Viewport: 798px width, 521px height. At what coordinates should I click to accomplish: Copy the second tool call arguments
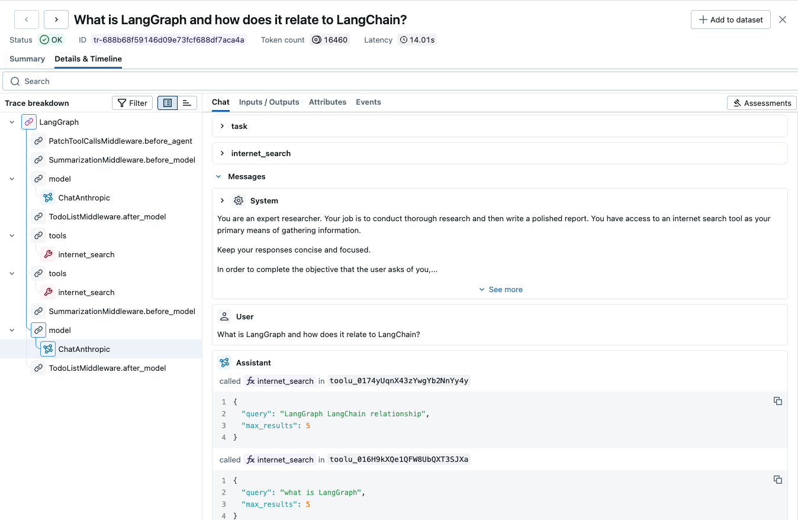(x=777, y=480)
